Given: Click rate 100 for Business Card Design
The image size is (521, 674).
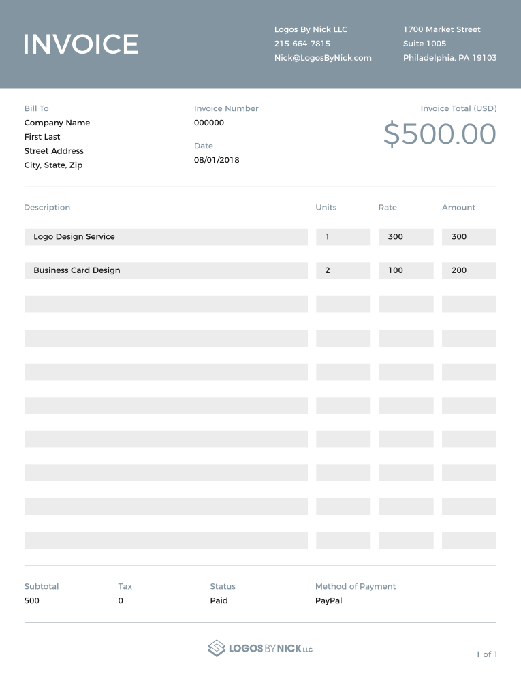Looking at the screenshot, I should tap(406, 271).
